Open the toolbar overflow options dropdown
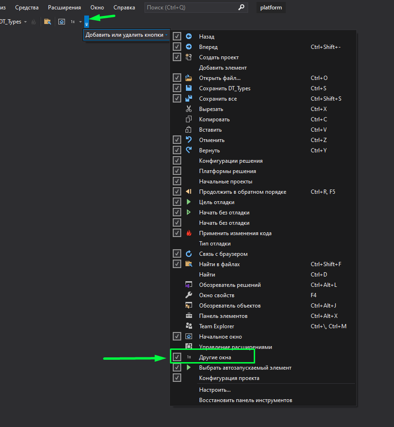 87,22
